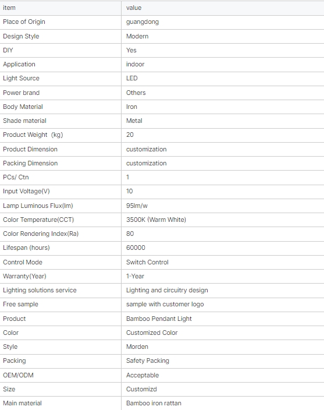
Task: Select the '1-Year' warranty value
Action: pos(135,276)
